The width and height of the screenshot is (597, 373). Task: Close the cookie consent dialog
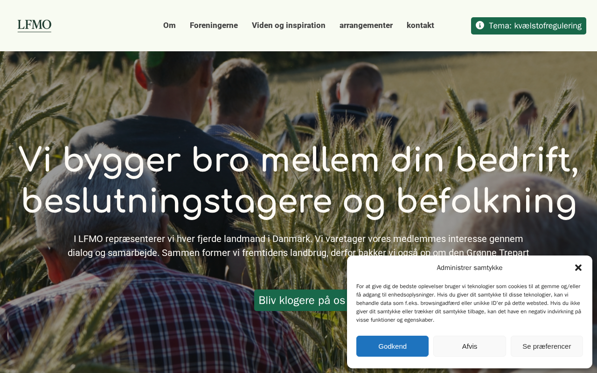pos(578,268)
